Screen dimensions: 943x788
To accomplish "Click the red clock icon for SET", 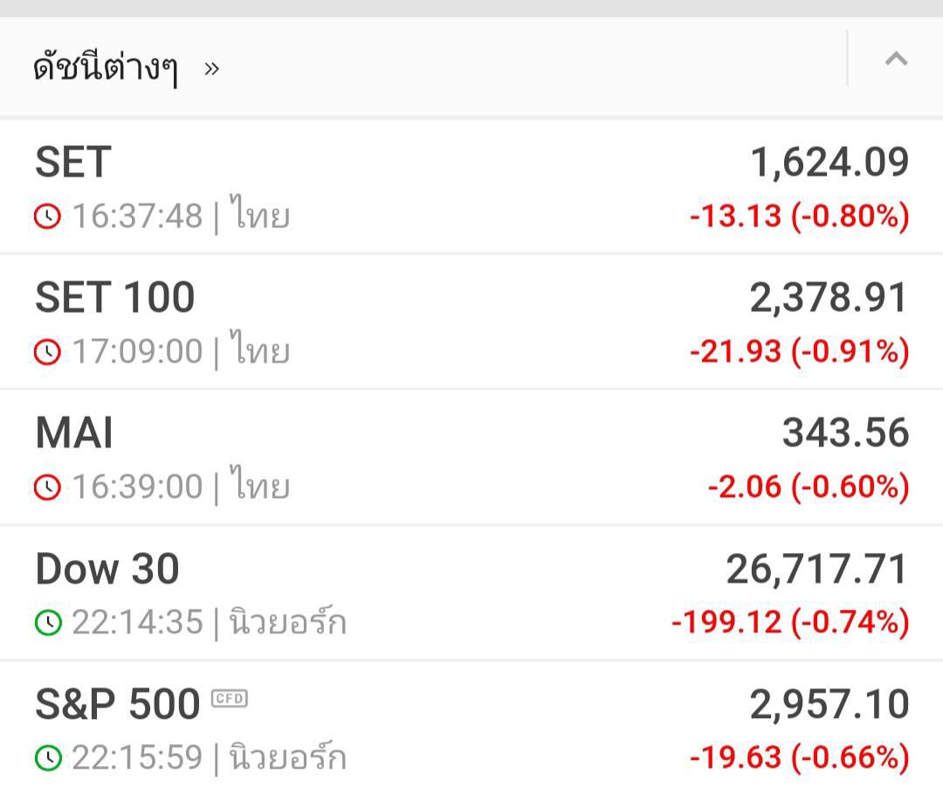I will pyautogui.click(x=48, y=216).
